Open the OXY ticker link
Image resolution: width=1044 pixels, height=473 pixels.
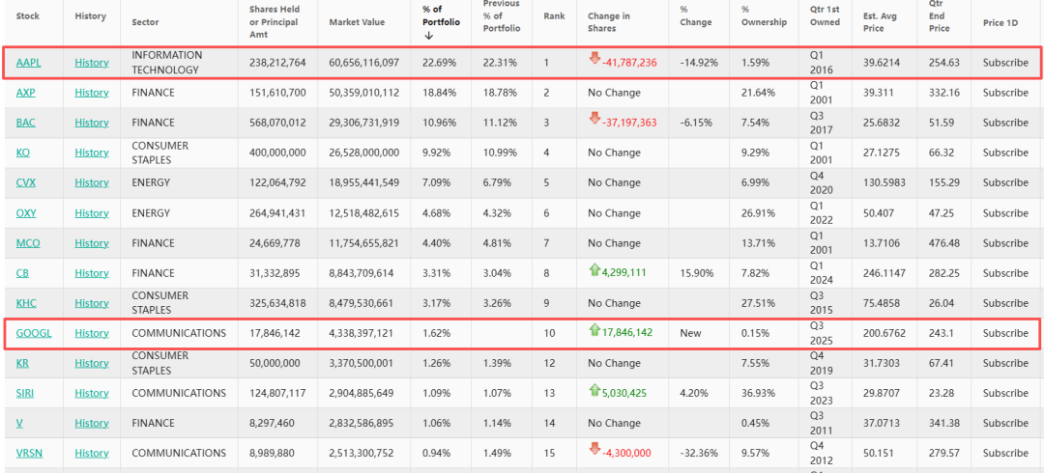[x=27, y=213]
